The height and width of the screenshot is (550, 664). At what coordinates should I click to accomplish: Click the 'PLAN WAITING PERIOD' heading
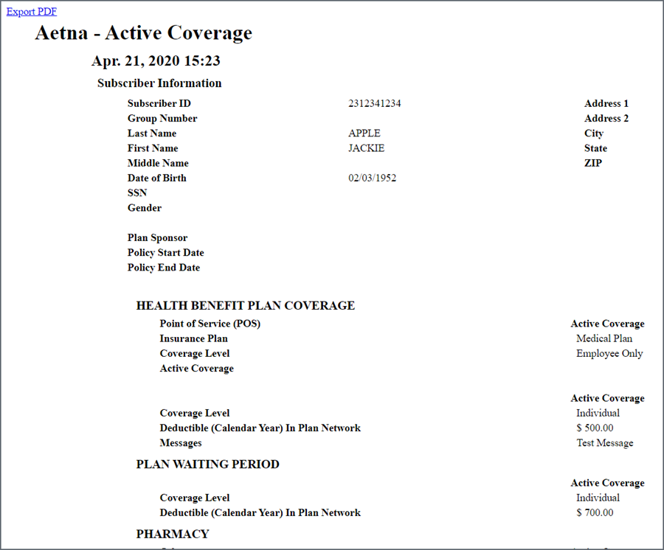[207, 464]
